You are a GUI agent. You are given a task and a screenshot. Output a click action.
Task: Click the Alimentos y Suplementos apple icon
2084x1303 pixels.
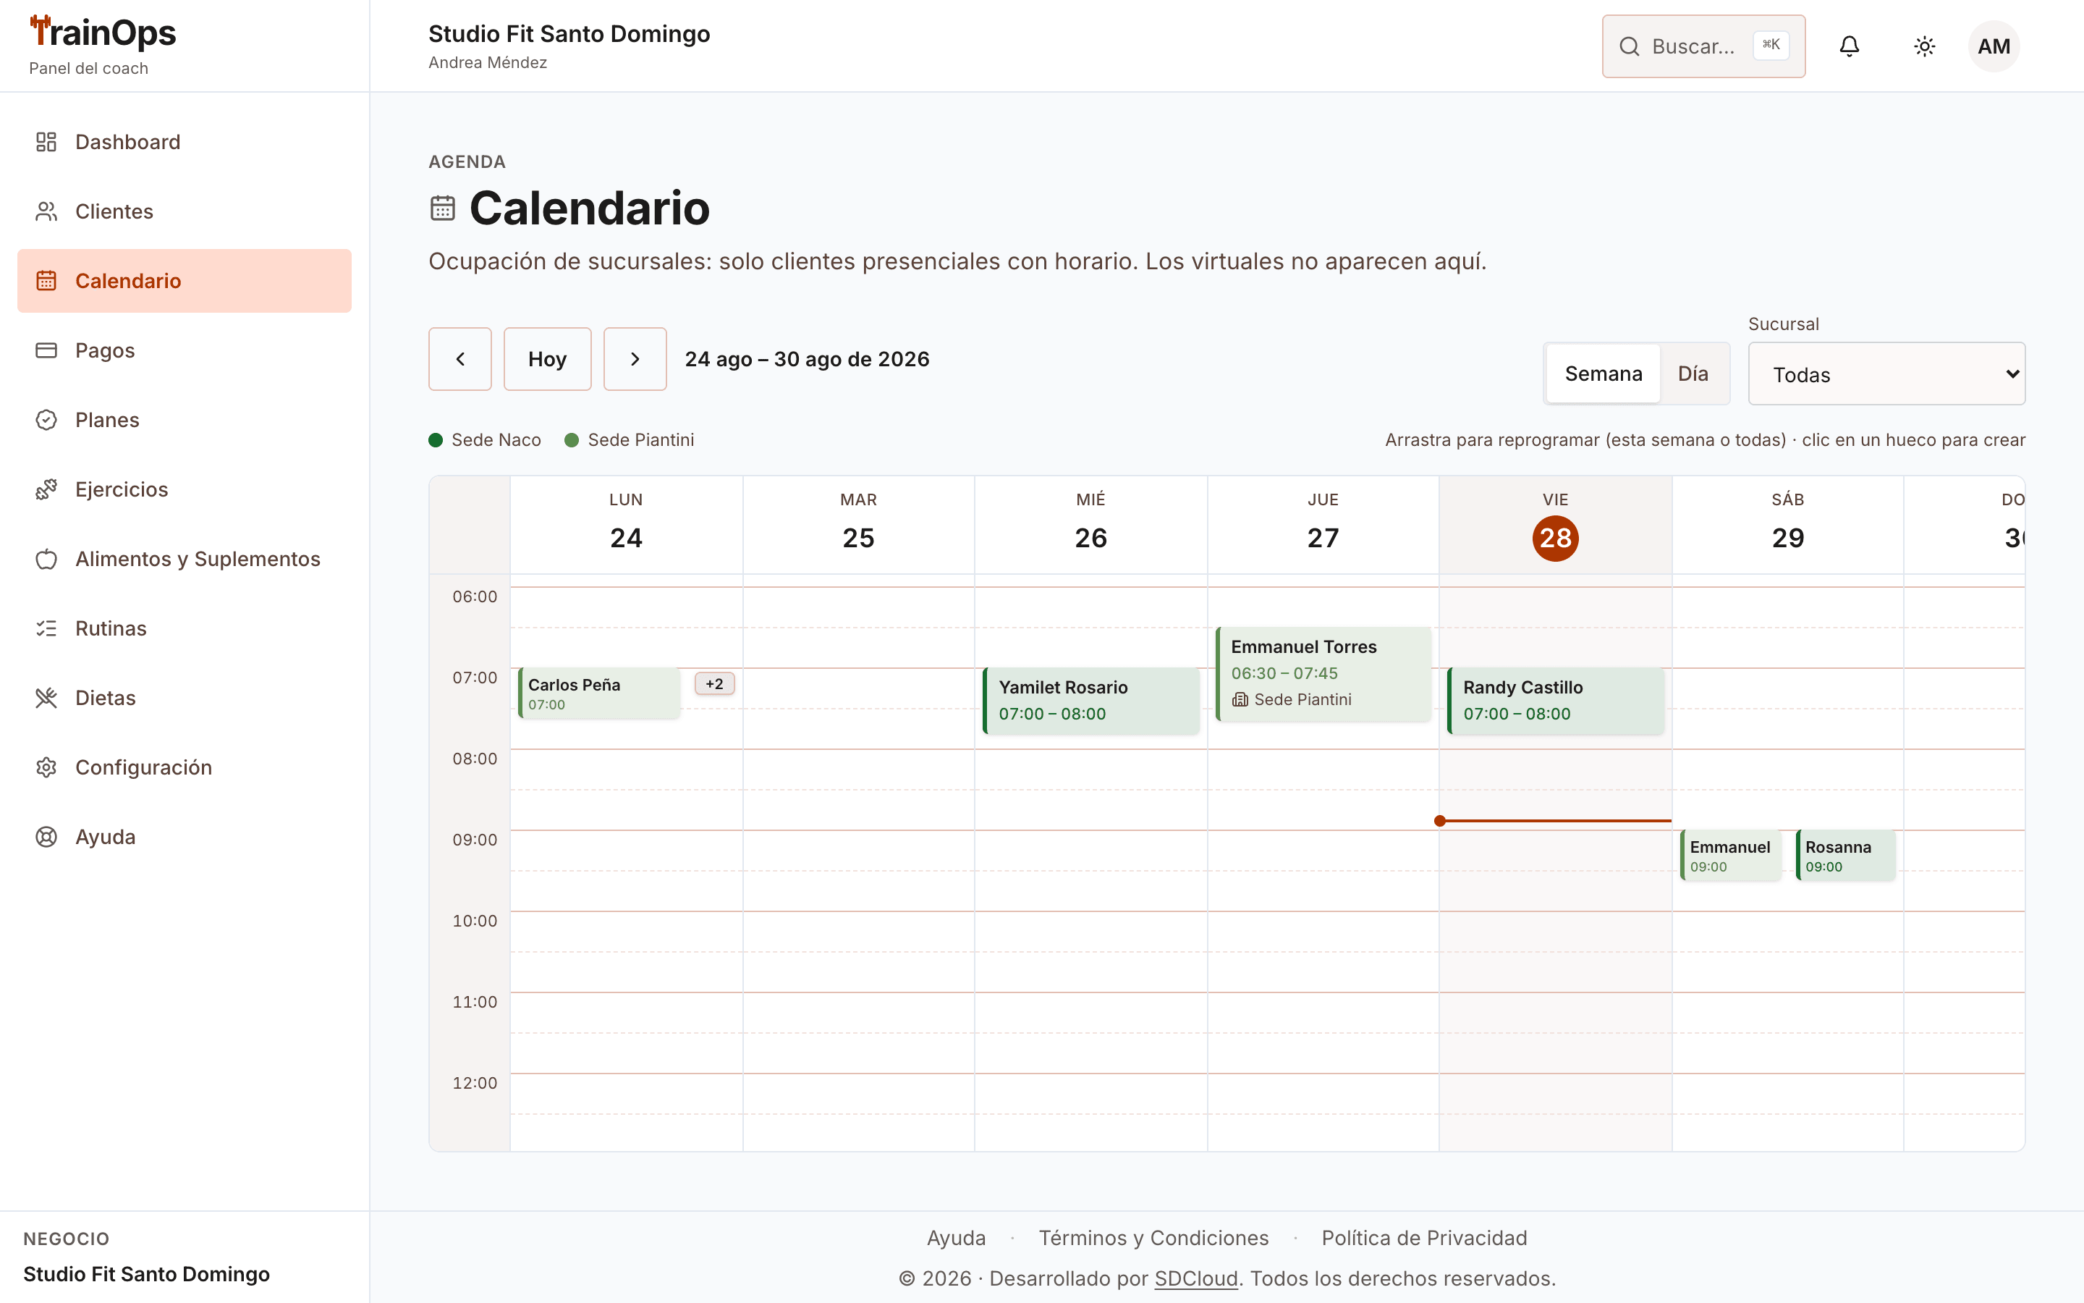[46, 560]
